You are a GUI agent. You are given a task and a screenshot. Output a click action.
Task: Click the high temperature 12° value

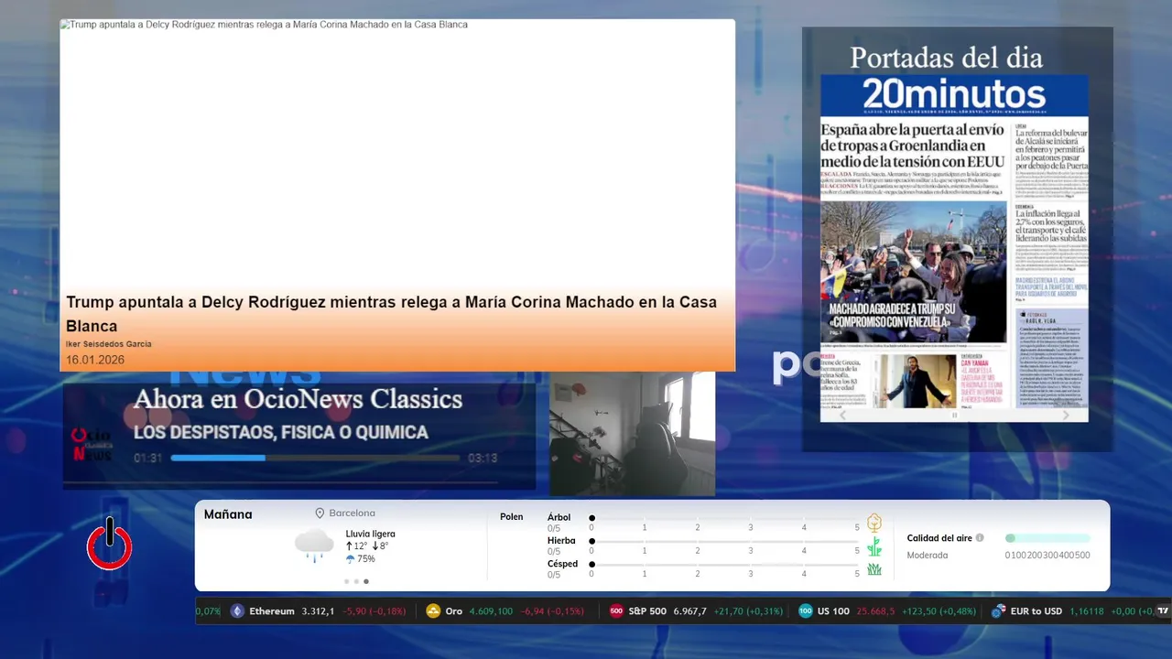[x=361, y=546]
